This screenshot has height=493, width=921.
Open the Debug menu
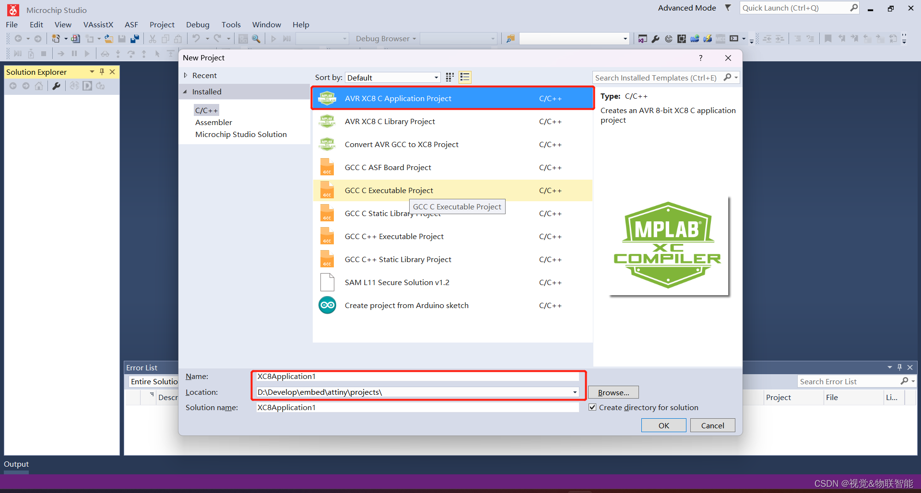pos(198,24)
